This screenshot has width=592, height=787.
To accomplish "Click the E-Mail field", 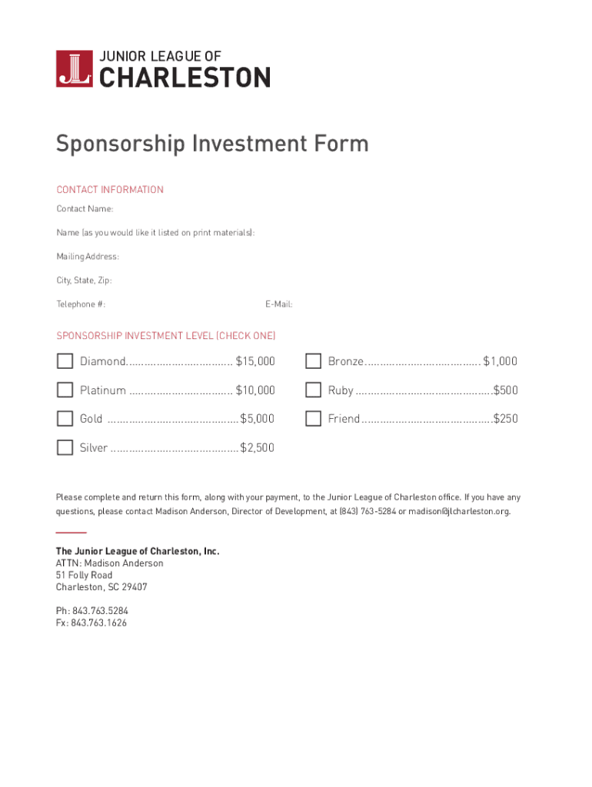I will click(x=407, y=304).
